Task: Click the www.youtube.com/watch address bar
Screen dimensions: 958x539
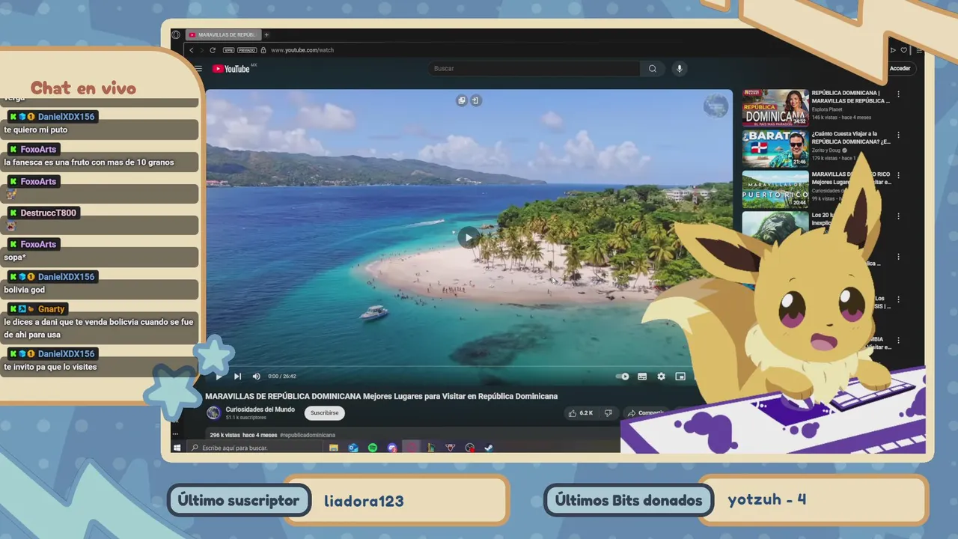Action: click(x=302, y=50)
